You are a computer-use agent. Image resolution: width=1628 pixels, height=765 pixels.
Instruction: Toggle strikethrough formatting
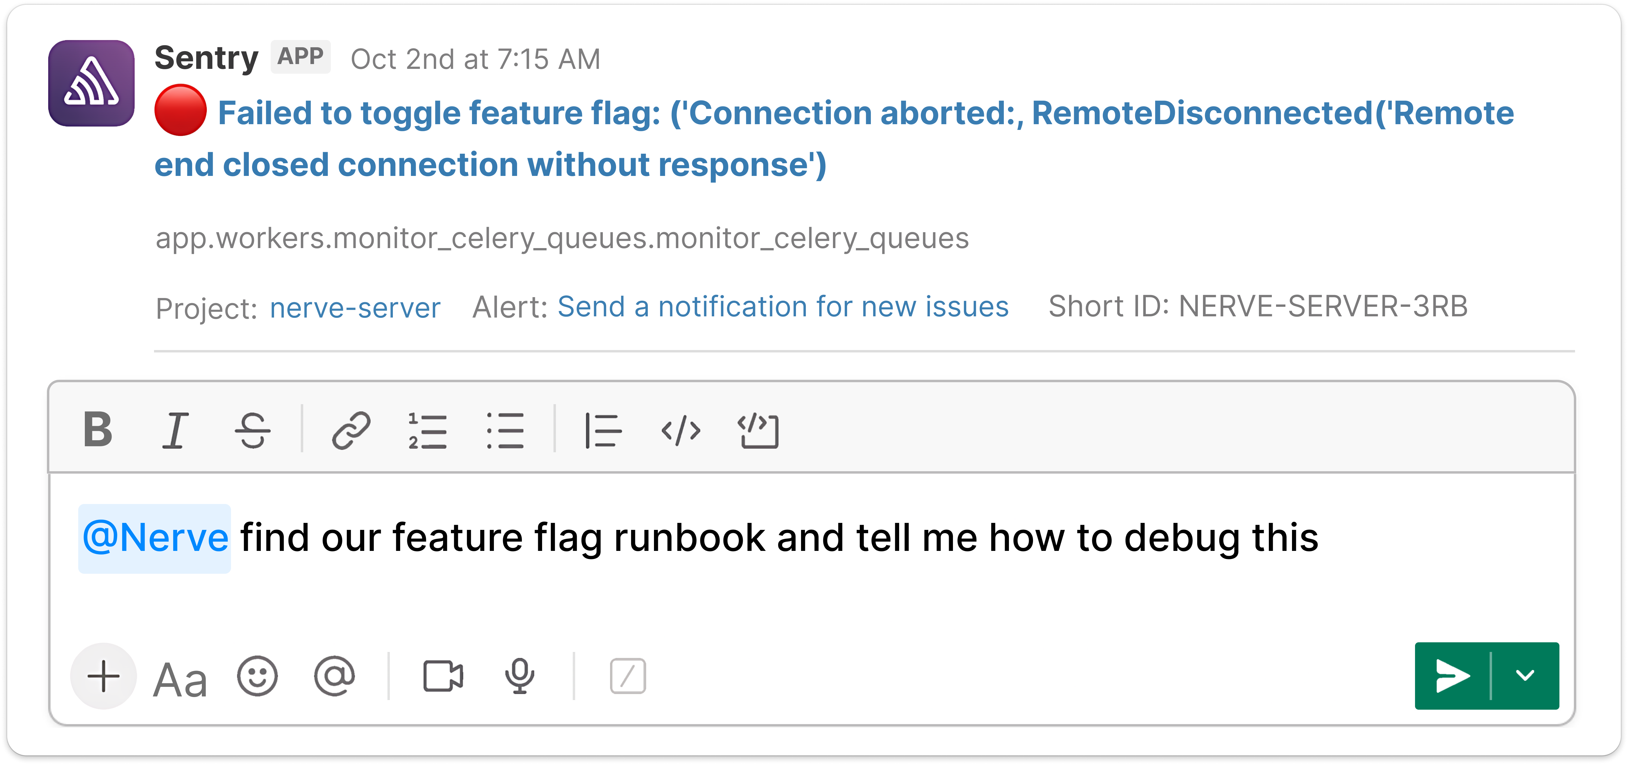point(253,430)
